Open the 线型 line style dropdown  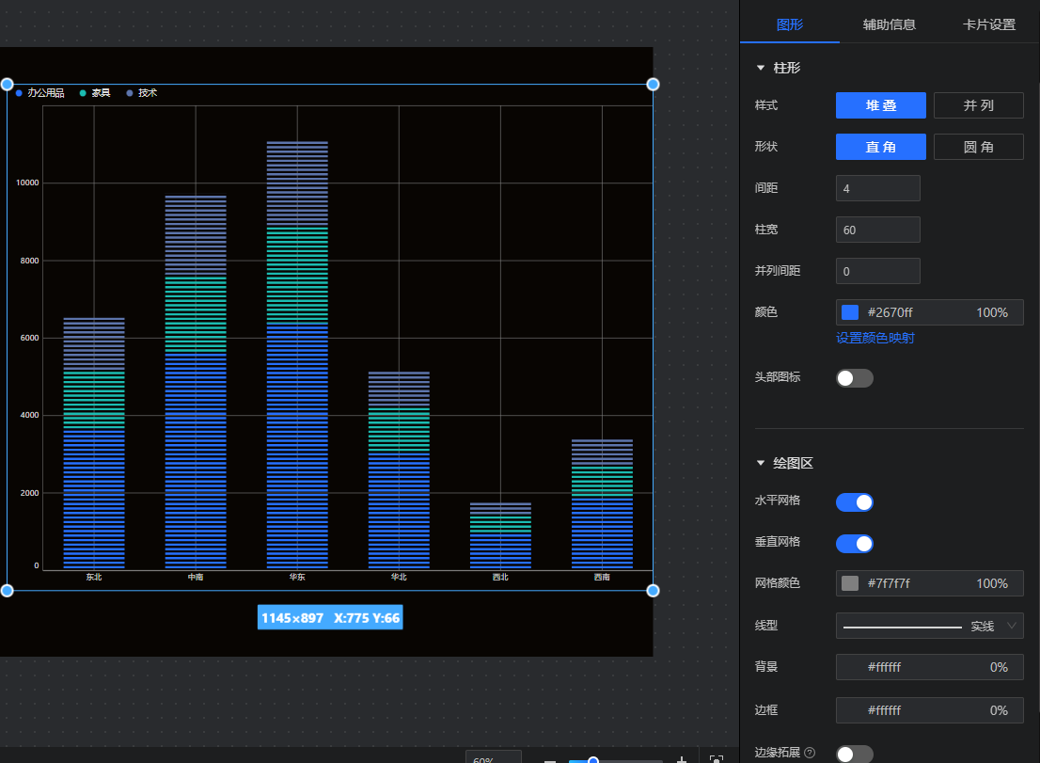point(929,626)
